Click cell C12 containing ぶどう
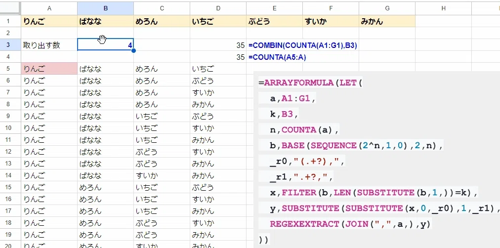This screenshot has height=248, width=500. point(162,151)
